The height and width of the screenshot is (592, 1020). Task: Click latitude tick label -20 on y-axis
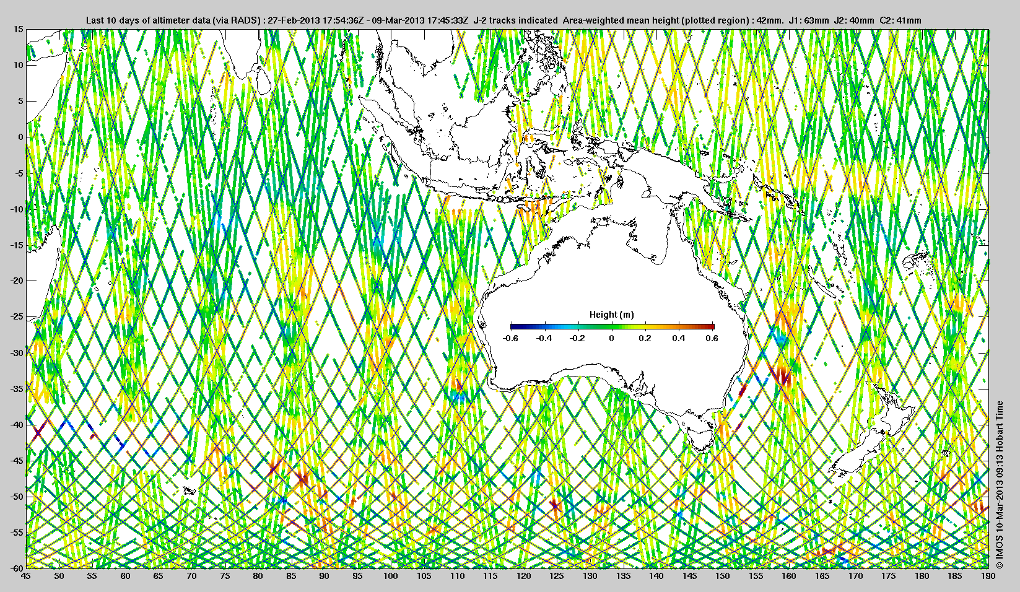[x=17, y=281]
